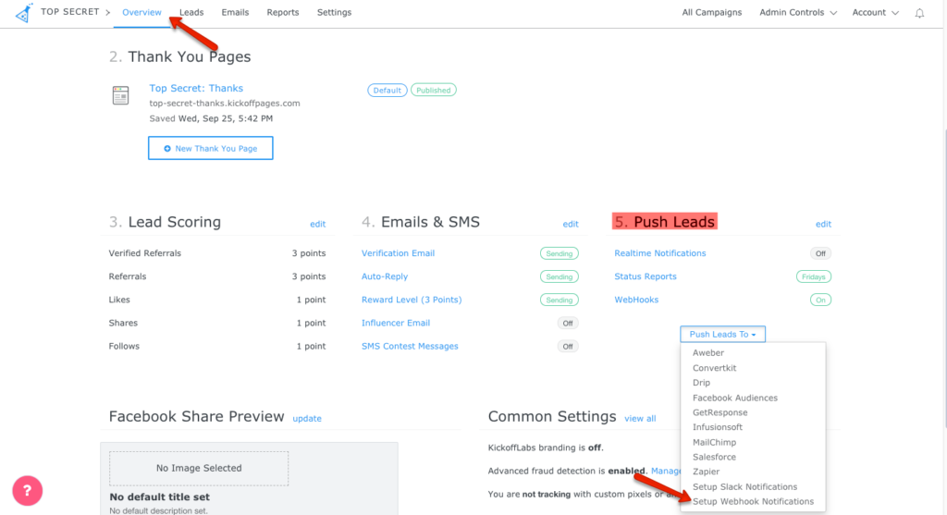Go to All Campaigns
The height and width of the screenshot is (515, 947).
pos(712,12)
